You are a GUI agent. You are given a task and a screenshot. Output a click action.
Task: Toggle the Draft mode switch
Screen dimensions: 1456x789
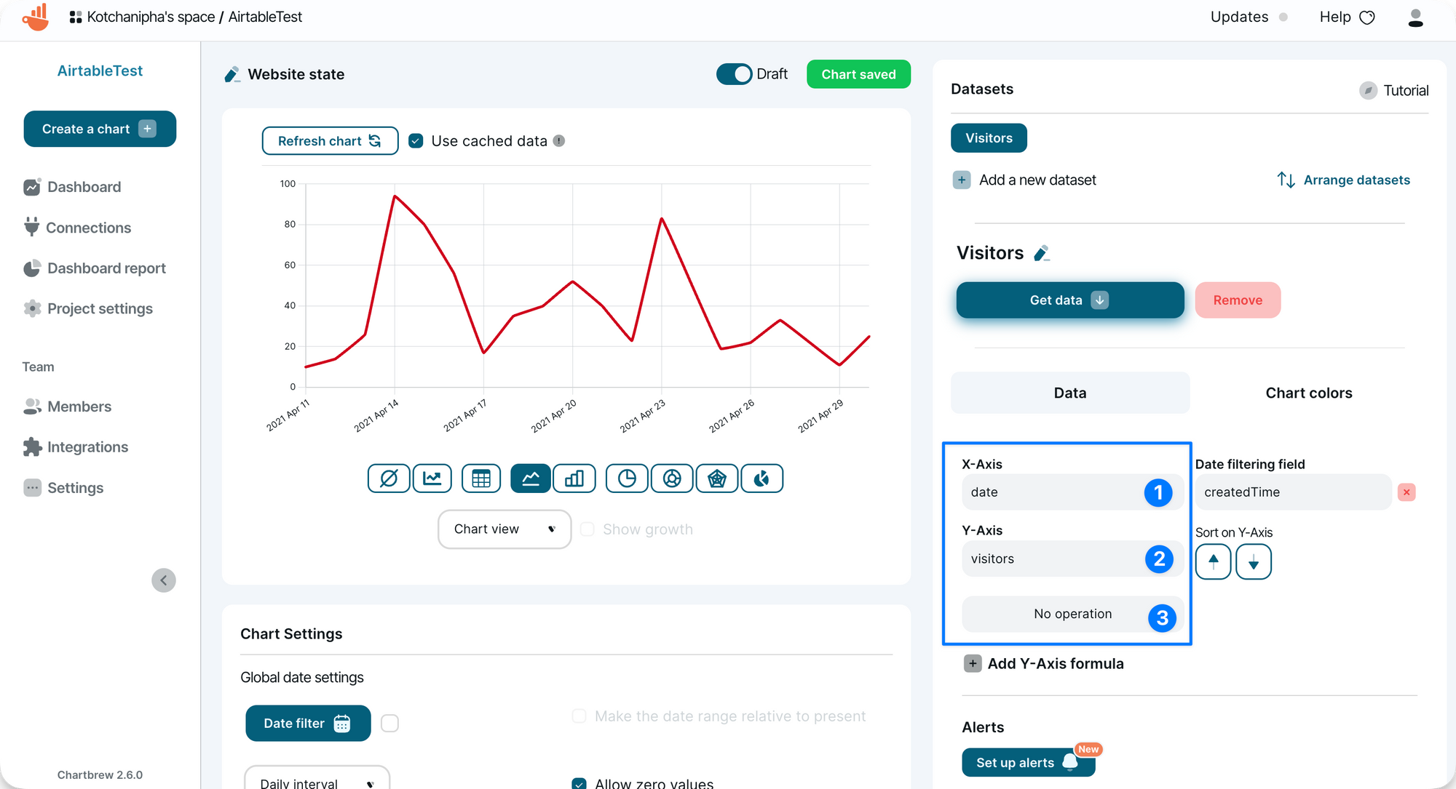click(x=736, y=74)
